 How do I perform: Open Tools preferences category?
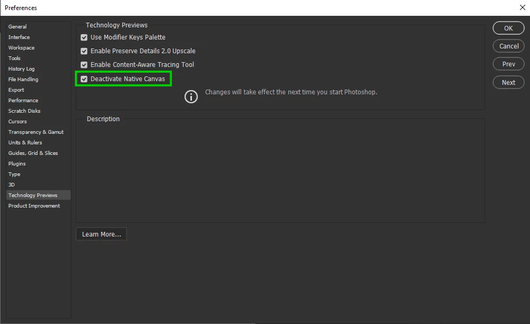pyautogui.click(x=38, y=58)
